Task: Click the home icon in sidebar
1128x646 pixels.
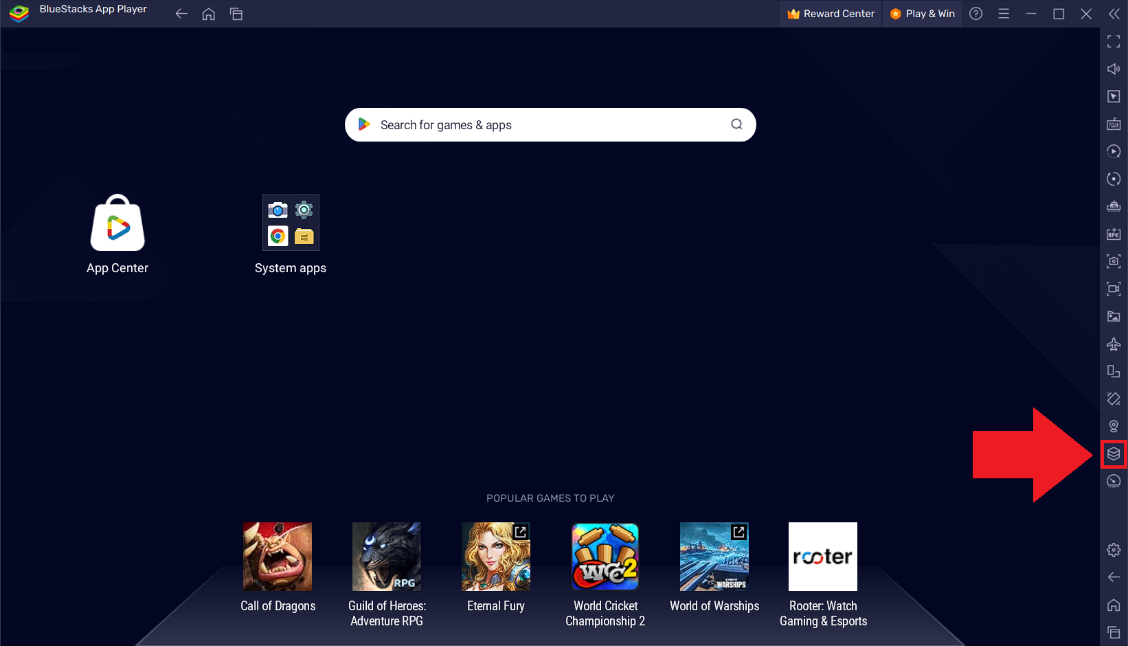Action: click(x=1114, y=605)
